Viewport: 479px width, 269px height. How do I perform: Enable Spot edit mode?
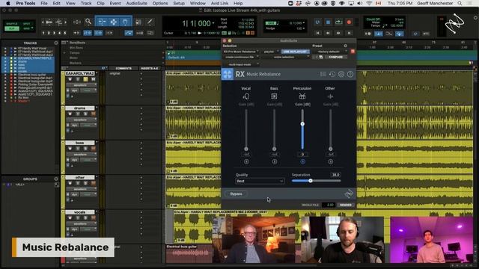point(27,24)
